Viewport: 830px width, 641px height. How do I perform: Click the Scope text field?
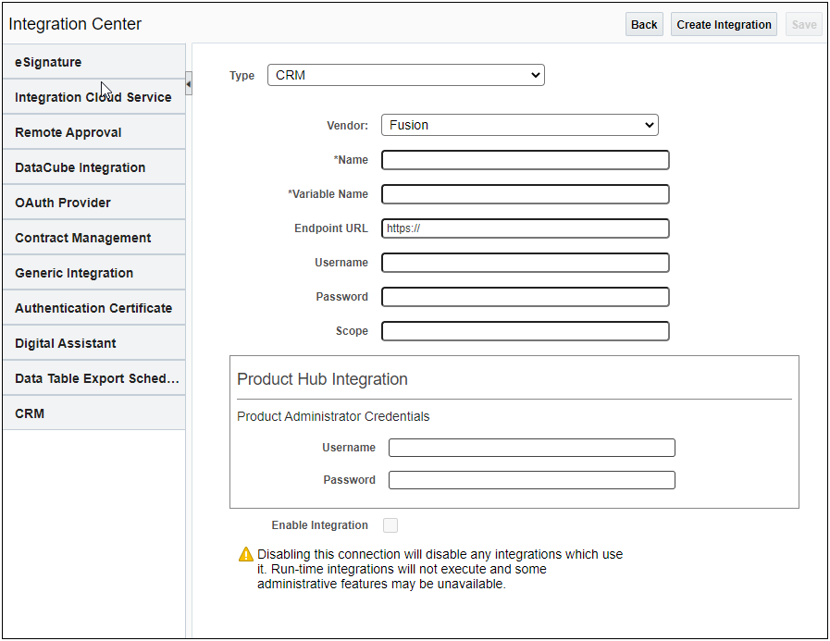click(x=525, y=331)
